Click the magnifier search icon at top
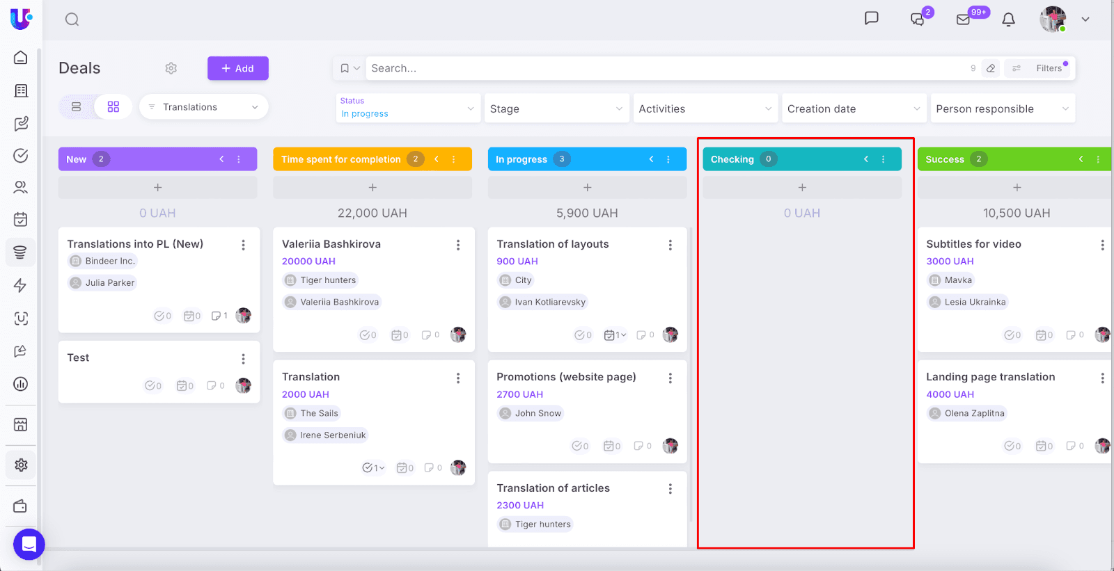The image size is (1114, 571). click(72, 19)
